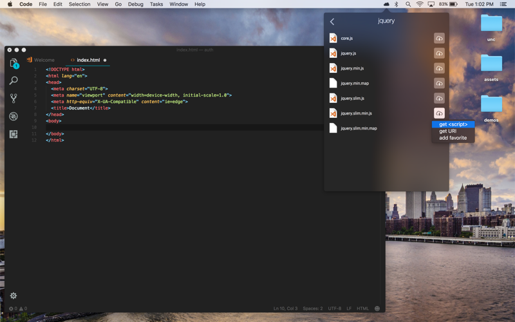This screenshot has height=322, width=515.
Task: Open the Source Control icon
Action: pyautogui.click(x=14, y=99)
